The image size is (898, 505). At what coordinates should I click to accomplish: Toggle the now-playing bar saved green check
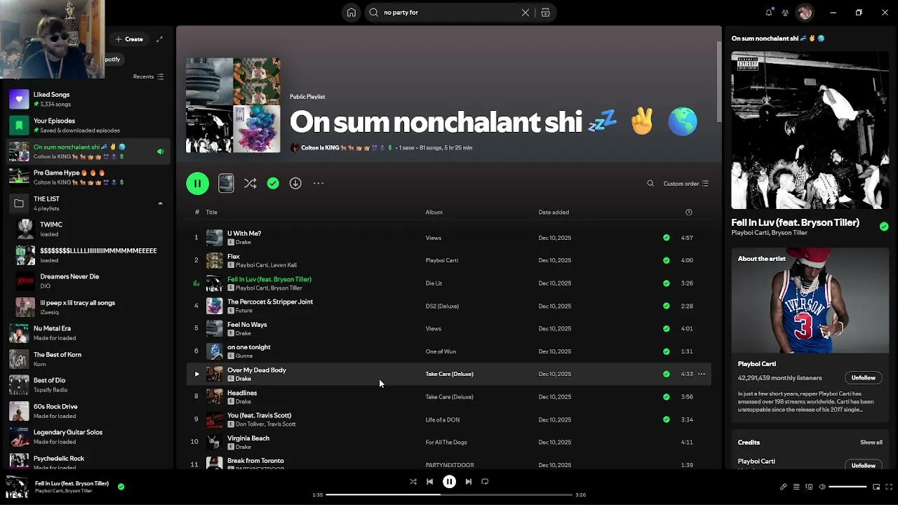121,486
